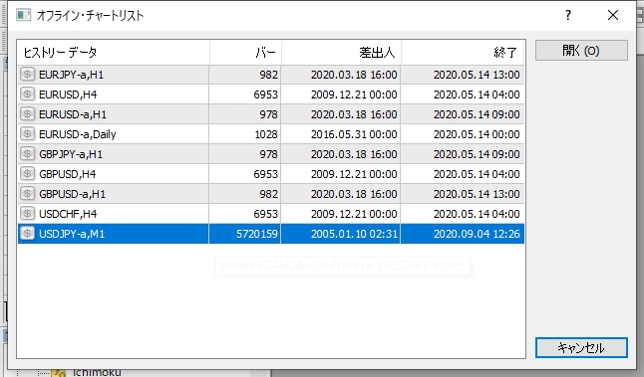Click the help question mark button
This screenshot has height=377, width=644.
point(568,15)
